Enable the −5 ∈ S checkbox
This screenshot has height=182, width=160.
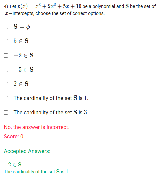click(6, 70)
